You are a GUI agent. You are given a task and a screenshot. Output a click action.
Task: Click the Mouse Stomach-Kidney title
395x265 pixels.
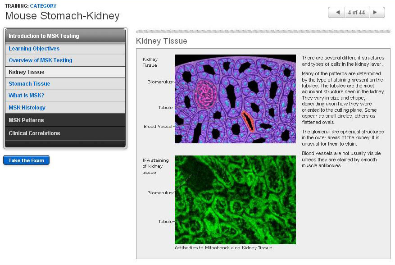(x=62, y=16)
